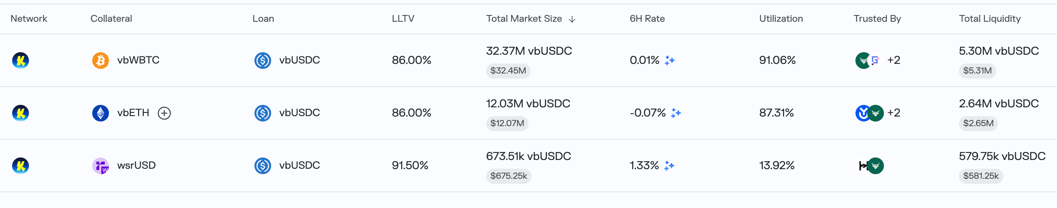This screenshot has width=1057, height=208.
Task: Toggle sort arrow on Total Market Size
Action: (x=572, y=19)
